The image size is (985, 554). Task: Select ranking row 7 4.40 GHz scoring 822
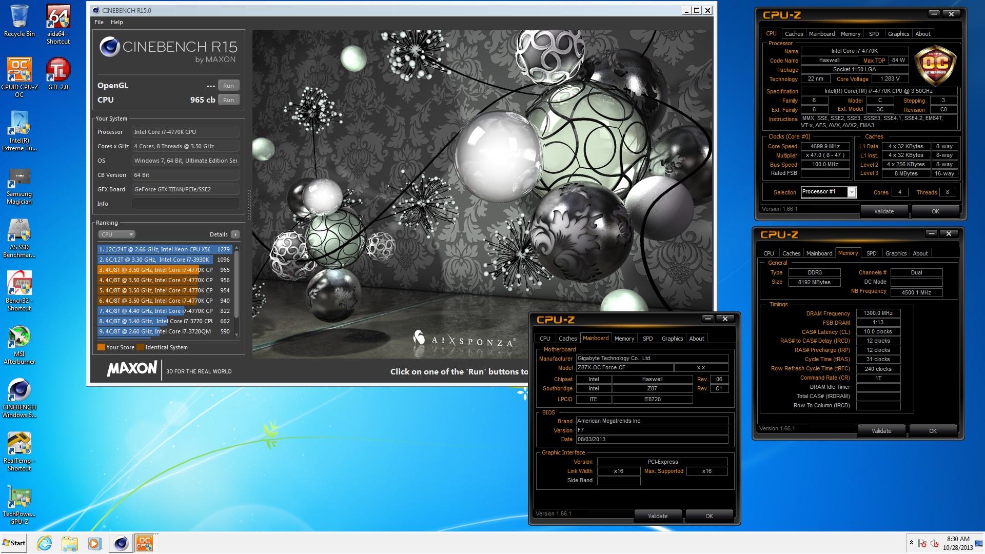[165, 311]
